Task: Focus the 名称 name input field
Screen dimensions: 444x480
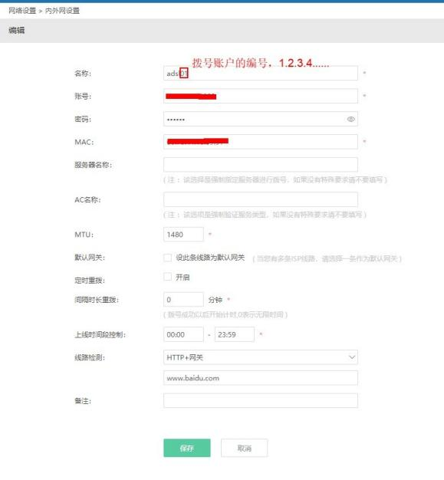Action: click(261, 73)
